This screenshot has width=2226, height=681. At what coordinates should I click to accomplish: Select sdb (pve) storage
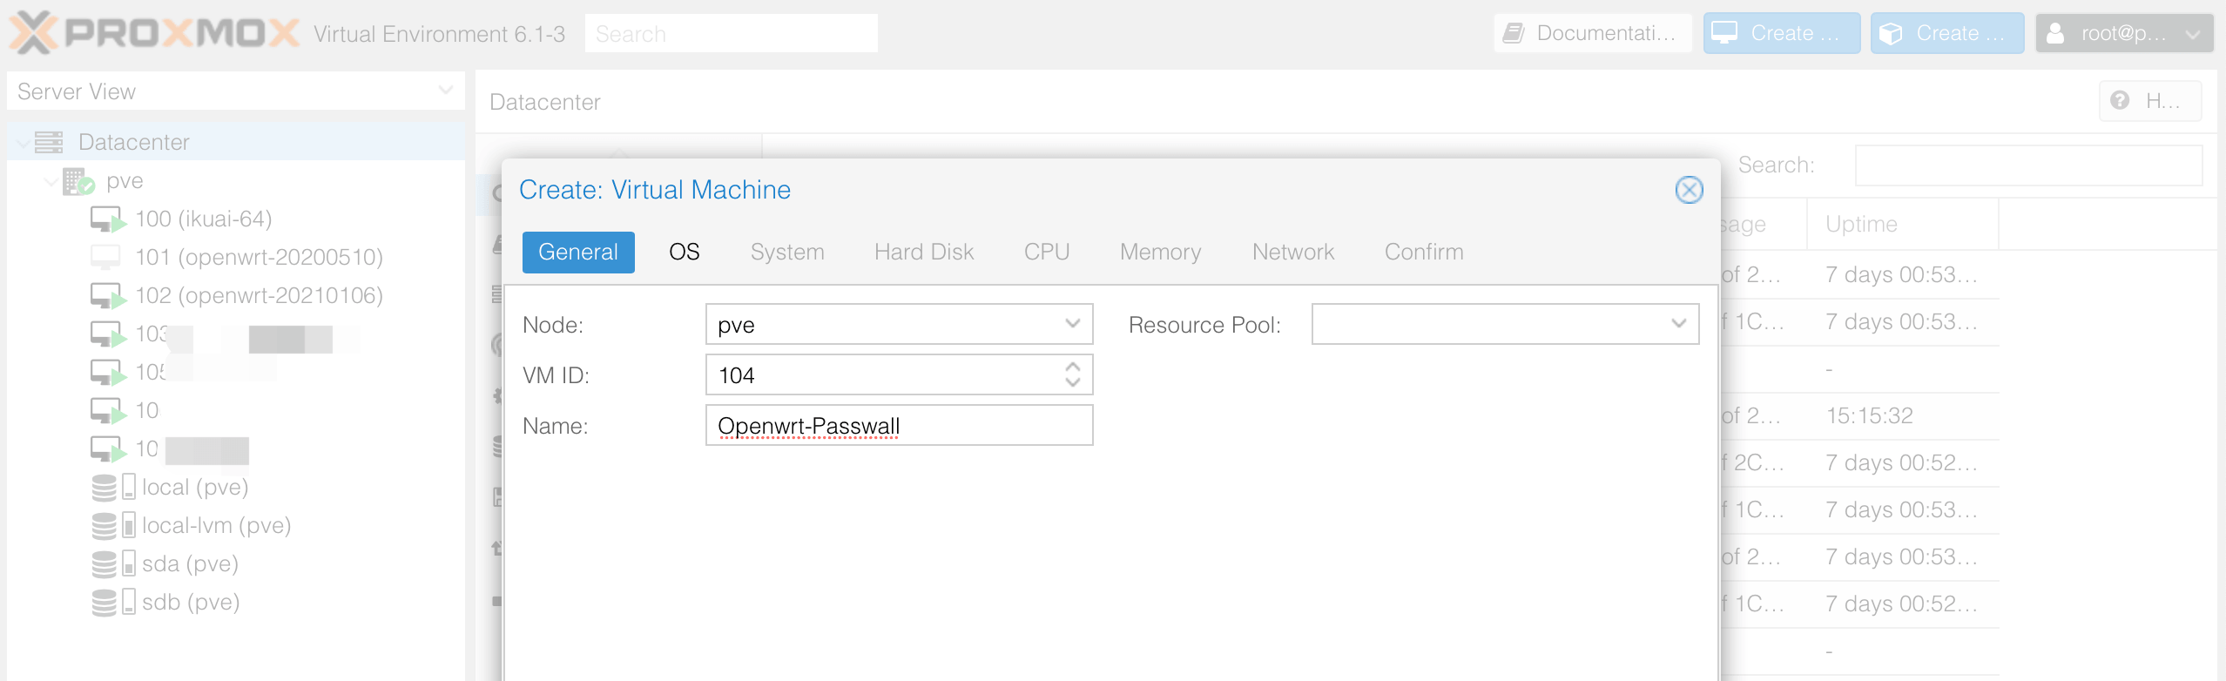(191, 602)
